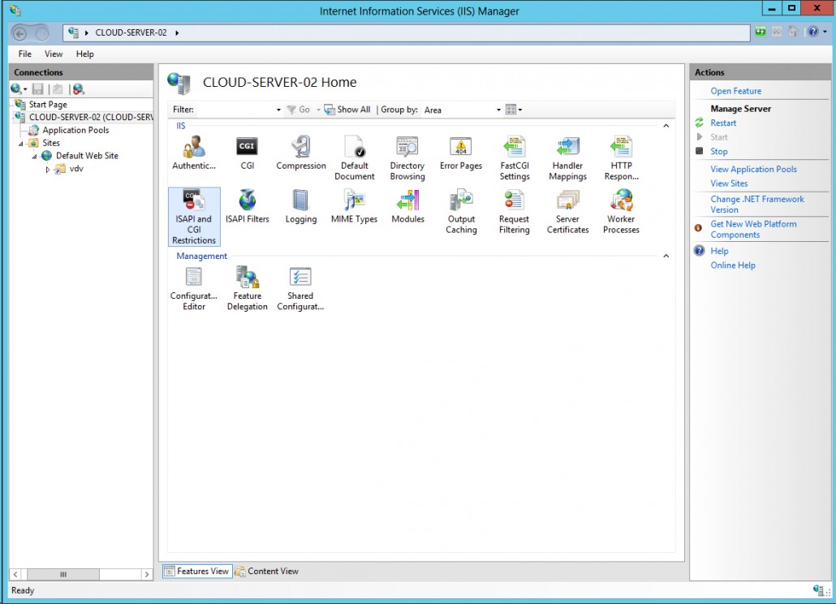The image size is (836, 604).
Task: Open Worker Processes feature
Action: [621, 211]
